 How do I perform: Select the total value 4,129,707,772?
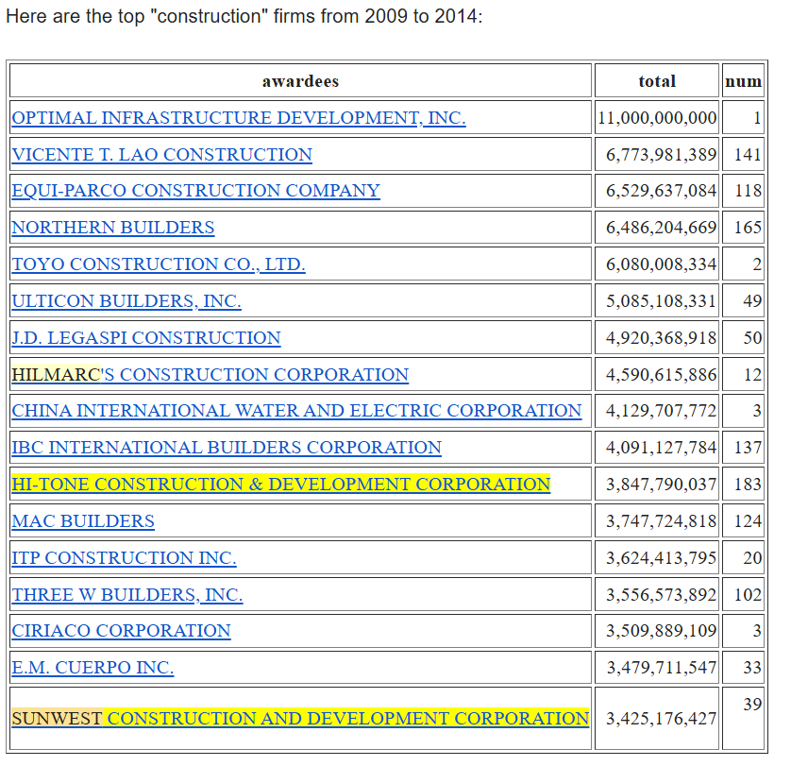coord(661,412)
